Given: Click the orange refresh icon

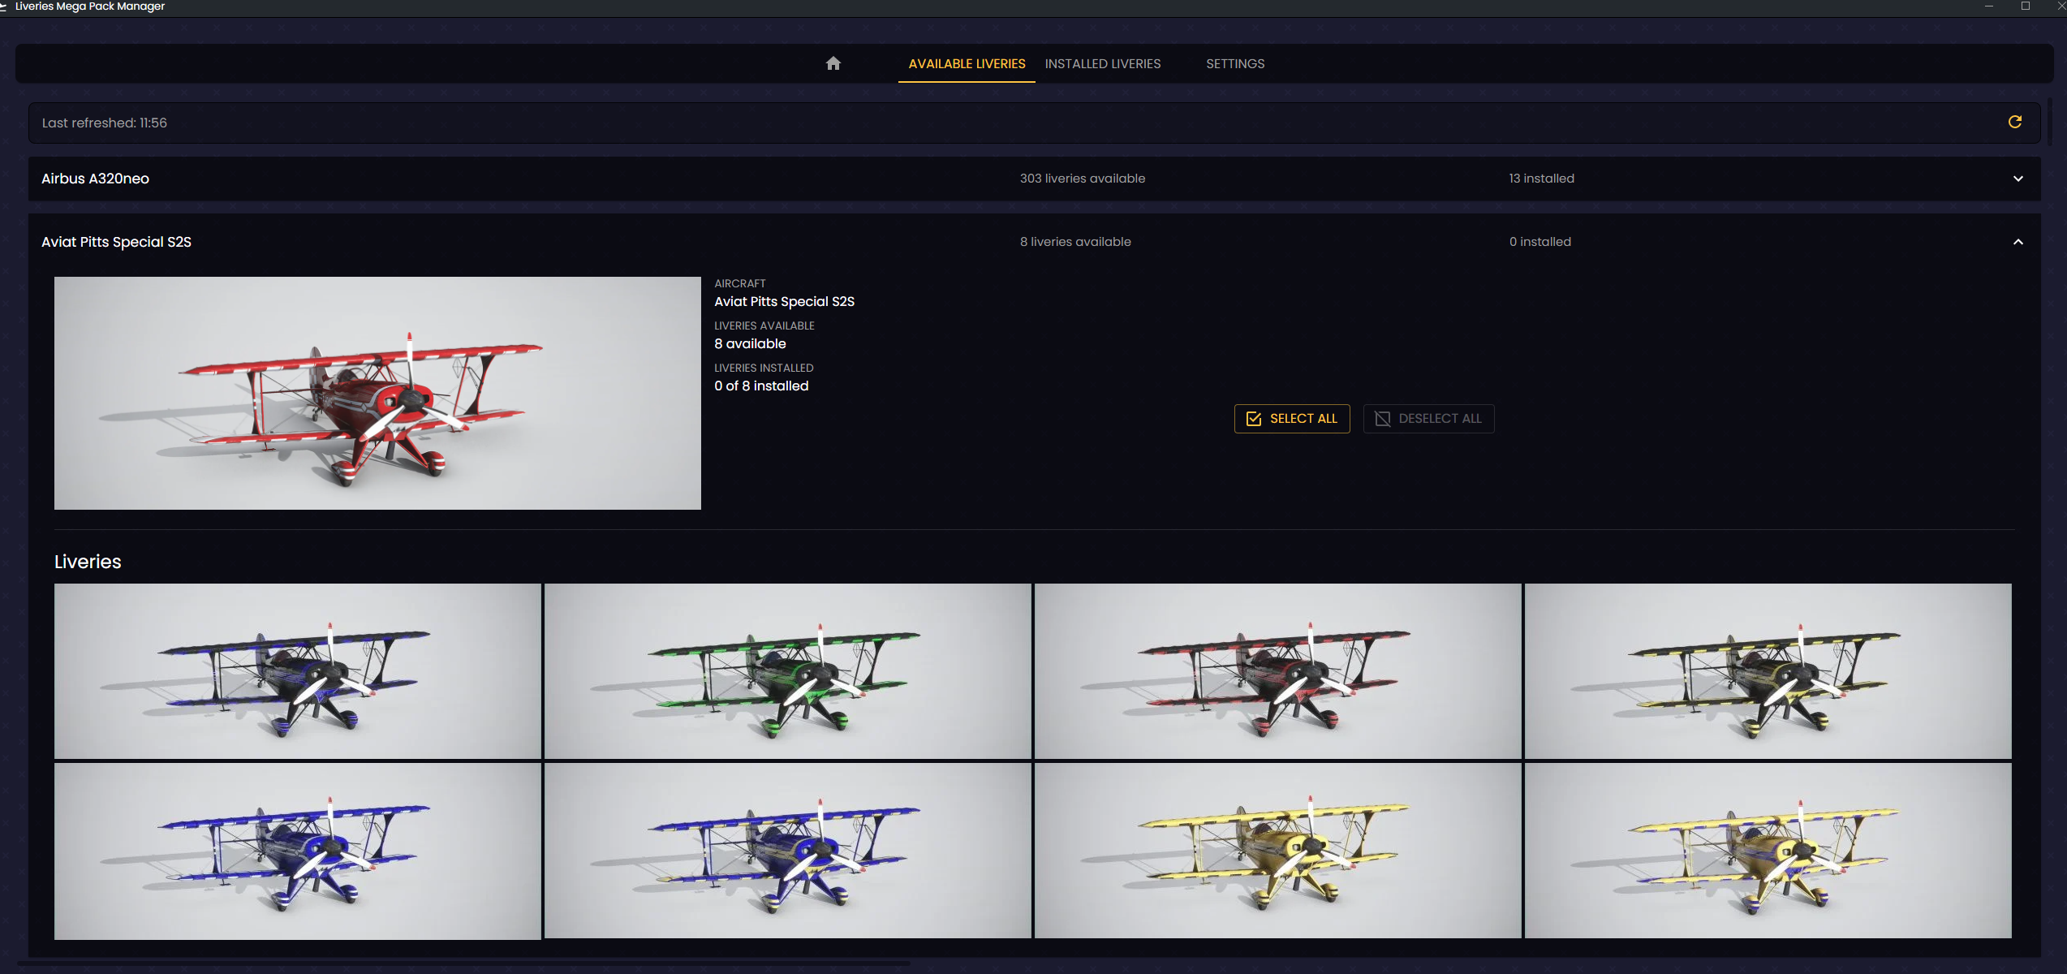Looking at the screenshot, I should pyautogui.click(x=2014, y=122).
